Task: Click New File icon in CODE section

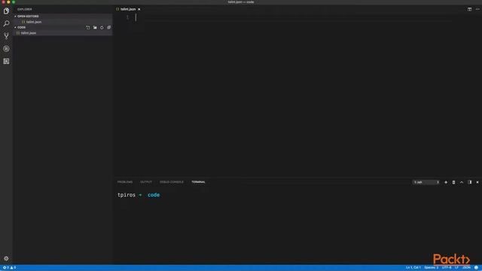Action: tap(88, 28)
